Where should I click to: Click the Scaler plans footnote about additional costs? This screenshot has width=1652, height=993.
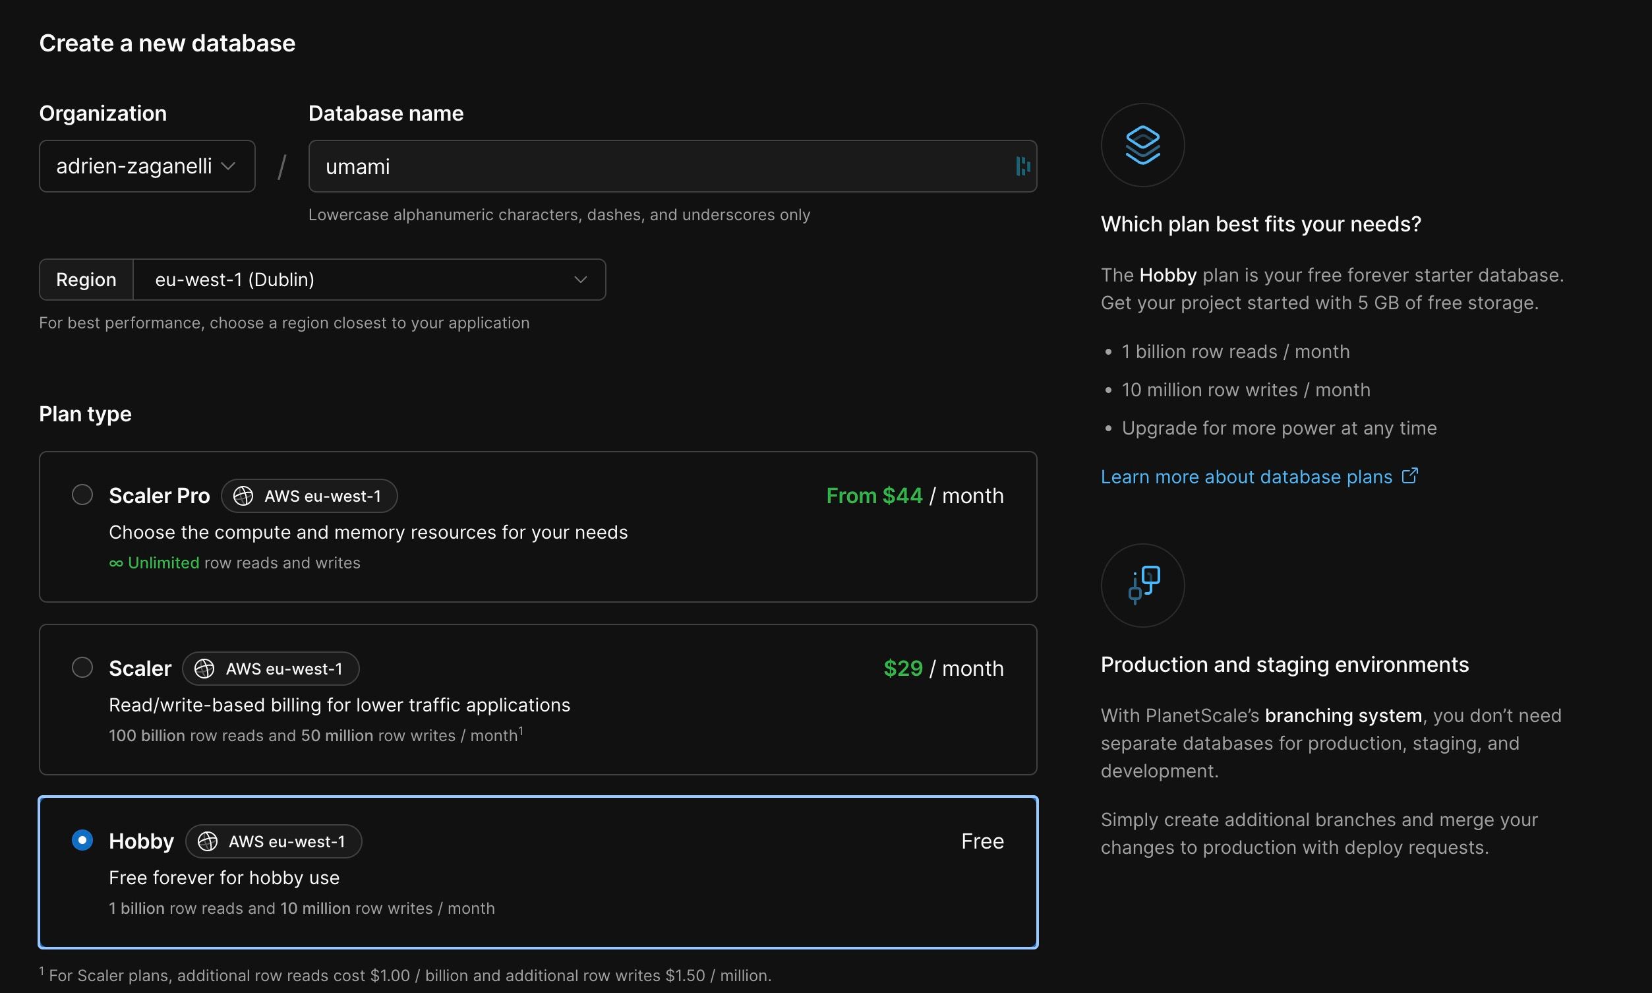[x=405, y=975]
